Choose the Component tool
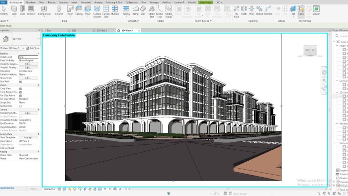The image size is (348, 196). pos(44,11)
